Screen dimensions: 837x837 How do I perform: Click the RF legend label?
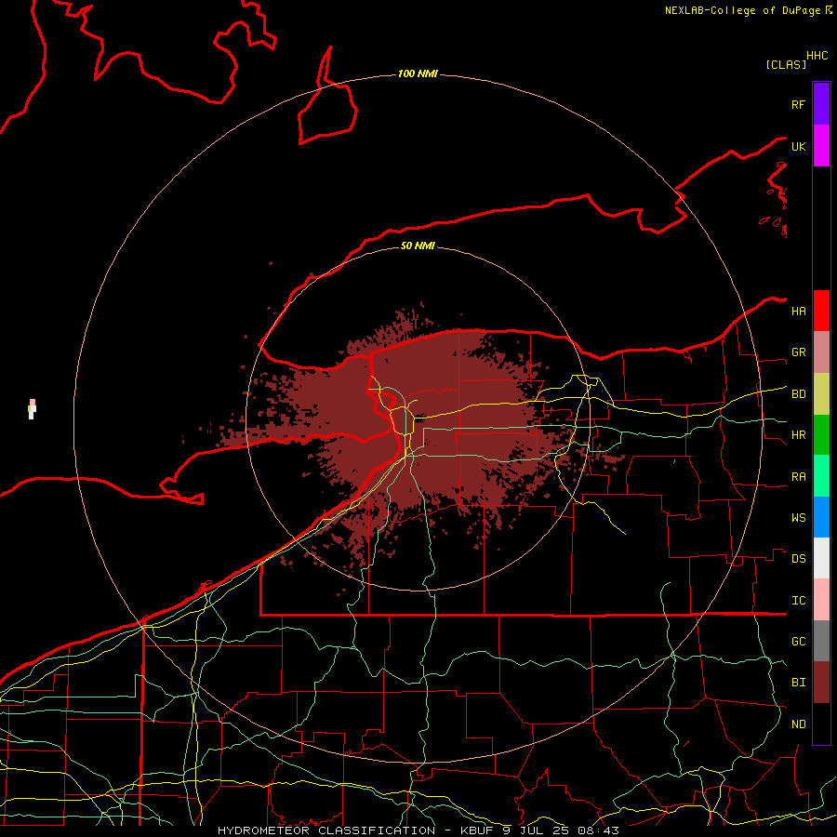point(798,104)
